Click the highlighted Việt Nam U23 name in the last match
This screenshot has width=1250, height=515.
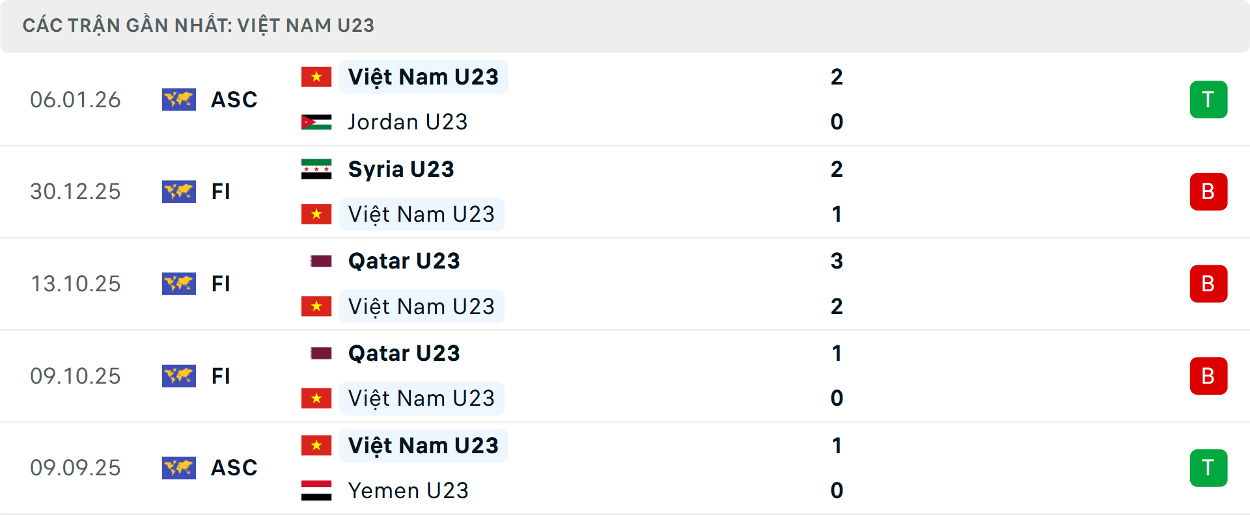[x=423, y=445]
